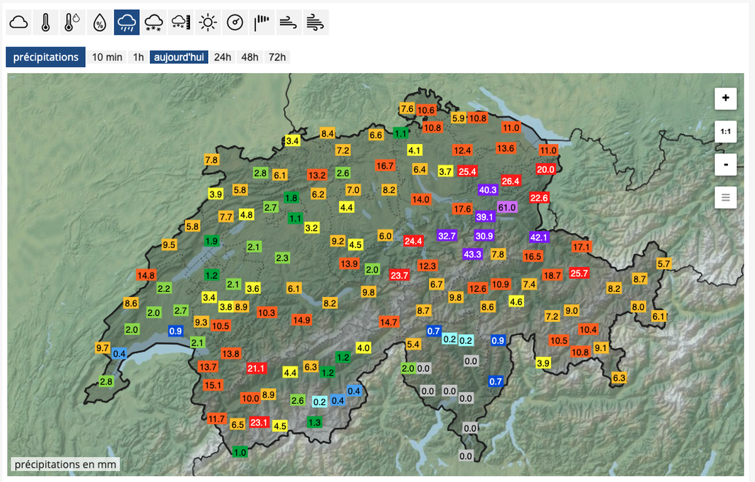Select the wind gusts icon
Image resolution: width=755 pixels, height=482 pixels.
coord(315,23)
